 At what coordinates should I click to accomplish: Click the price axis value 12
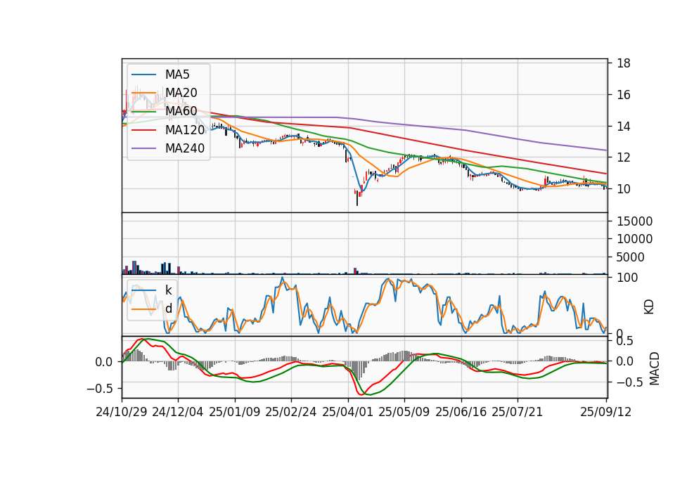coord(624,157)
